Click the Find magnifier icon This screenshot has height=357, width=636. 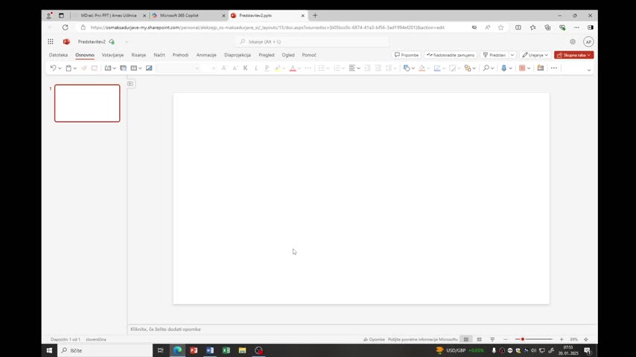486,68
